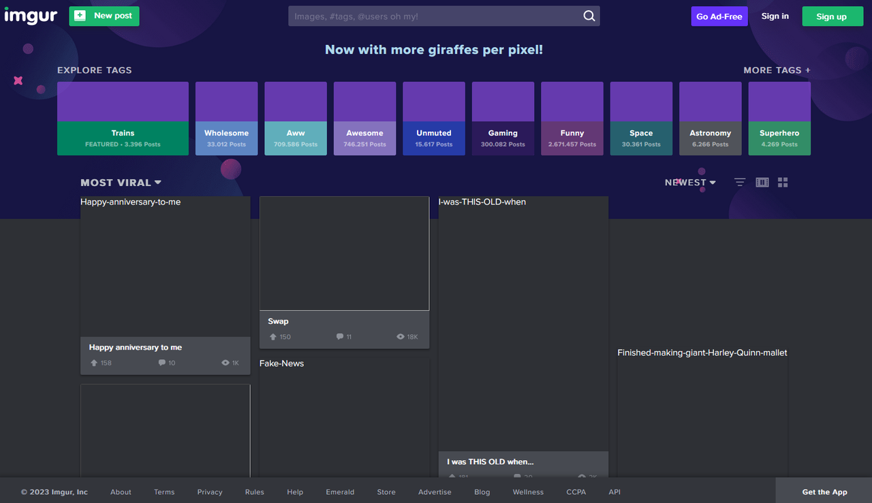Click the 18K views count on Swap
This screenshot has width=872, height=503.
[413, 337]
